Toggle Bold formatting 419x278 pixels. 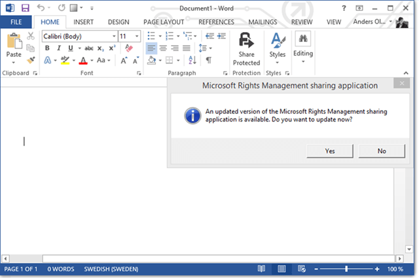pos(48,48)
